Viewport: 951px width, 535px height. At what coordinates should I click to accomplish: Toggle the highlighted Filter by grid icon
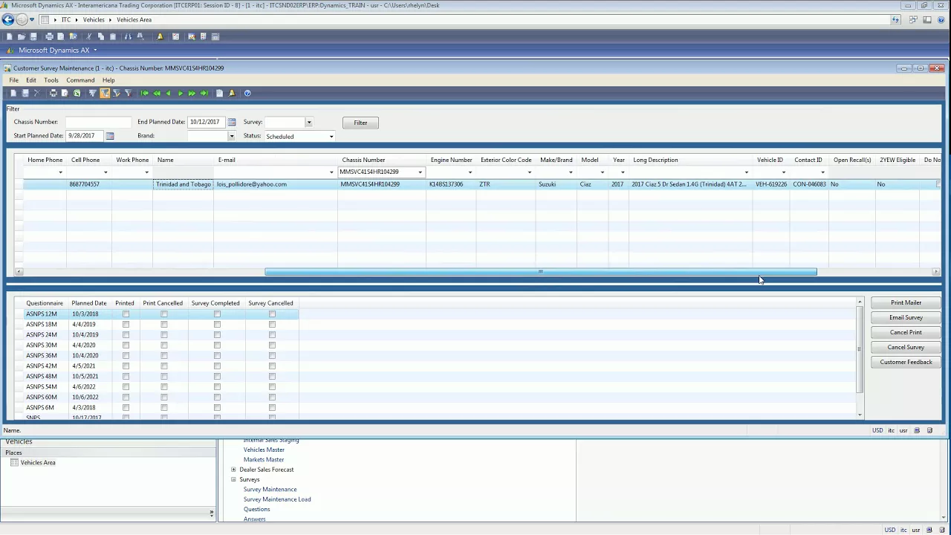point(105,93)
